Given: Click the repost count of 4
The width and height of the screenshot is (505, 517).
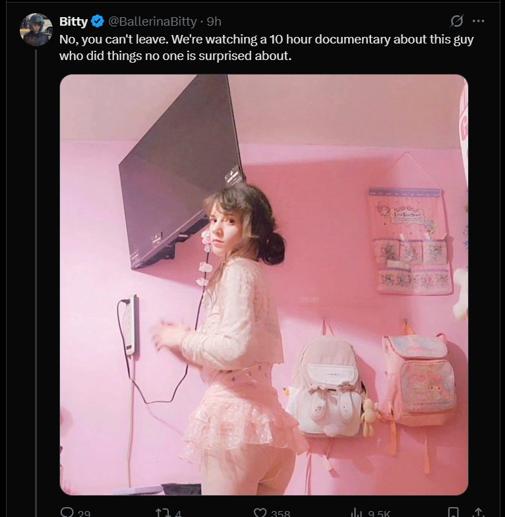Looking at the screenshot, I should [x=178, y=513].
